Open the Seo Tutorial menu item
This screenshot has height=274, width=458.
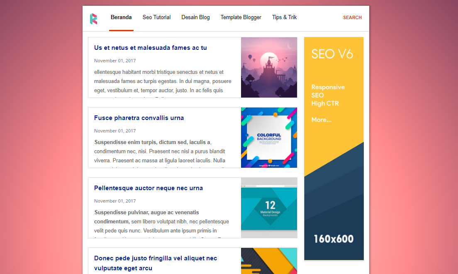pos(156,17)
